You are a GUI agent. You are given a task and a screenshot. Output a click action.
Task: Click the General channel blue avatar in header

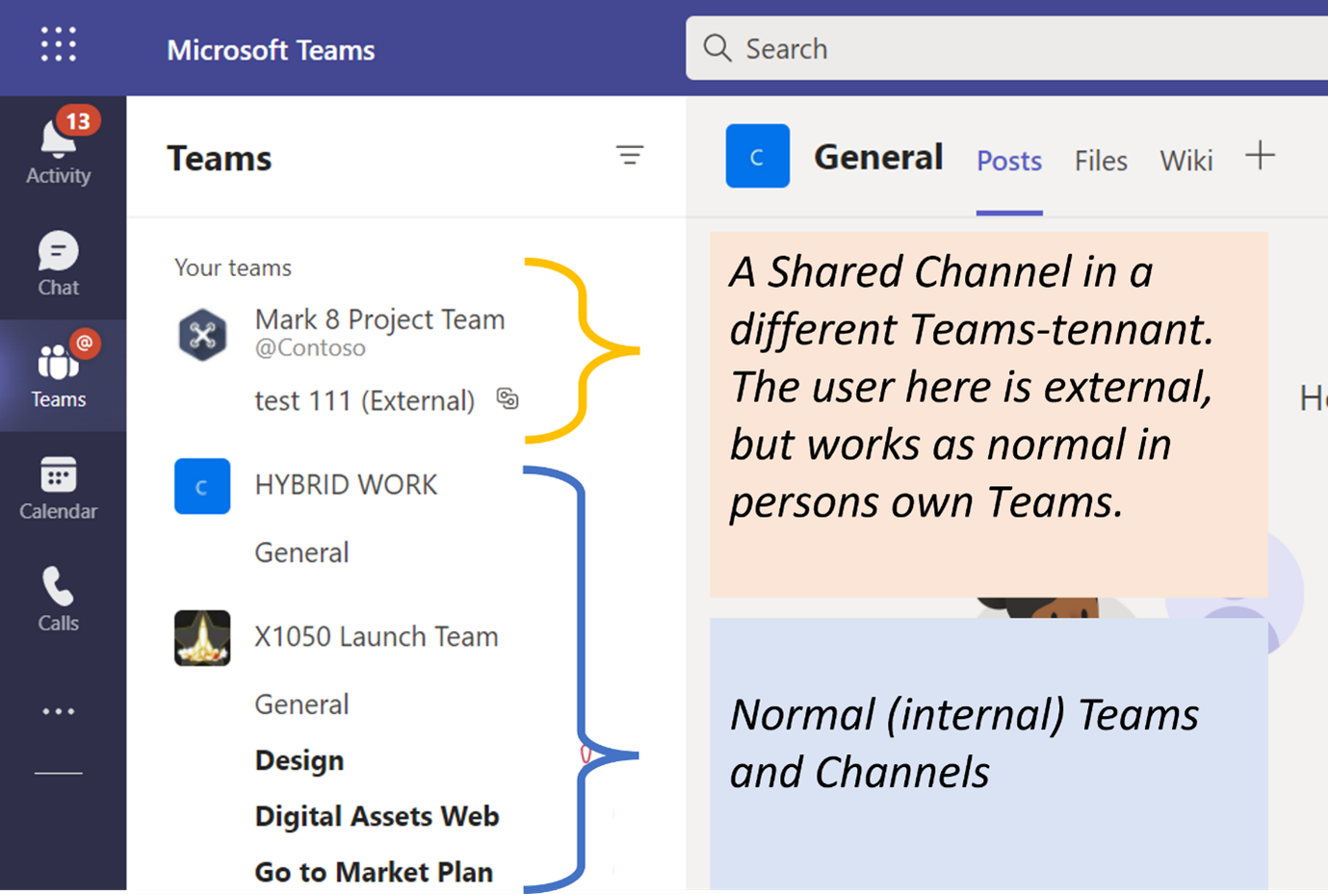tap(758, 156)
